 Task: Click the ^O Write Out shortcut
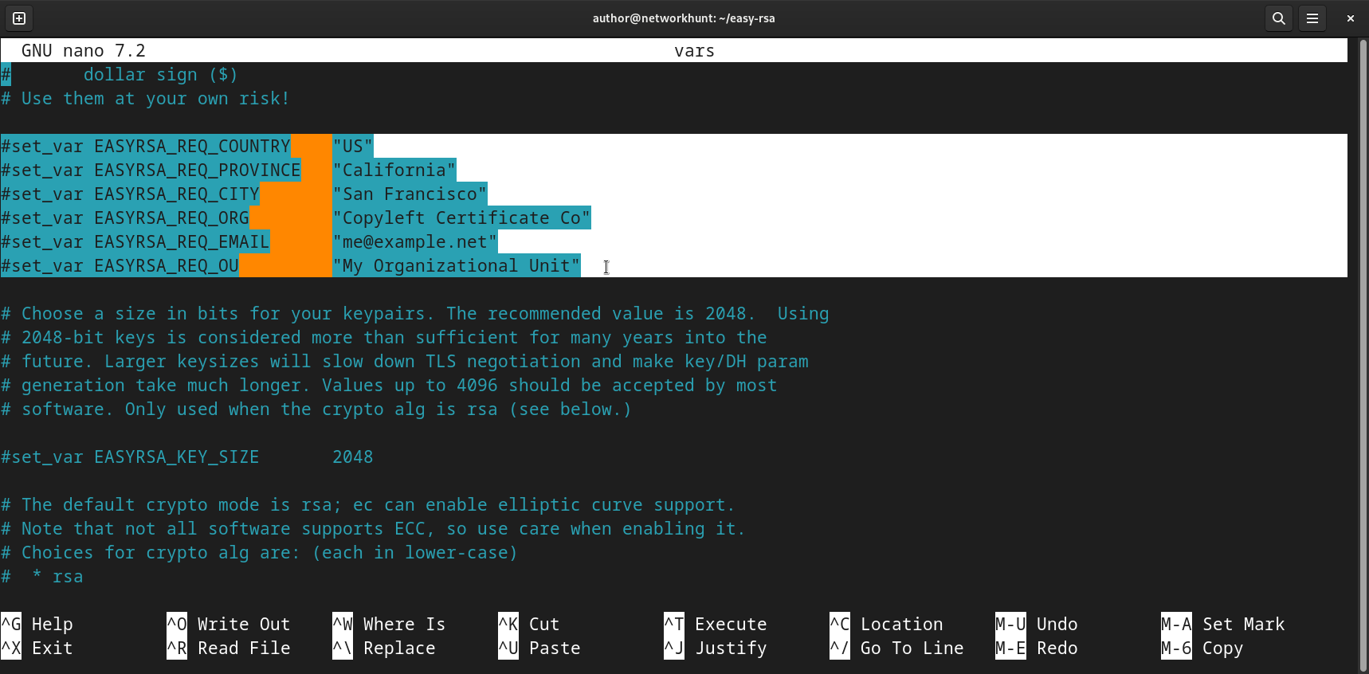pos(229,624)
